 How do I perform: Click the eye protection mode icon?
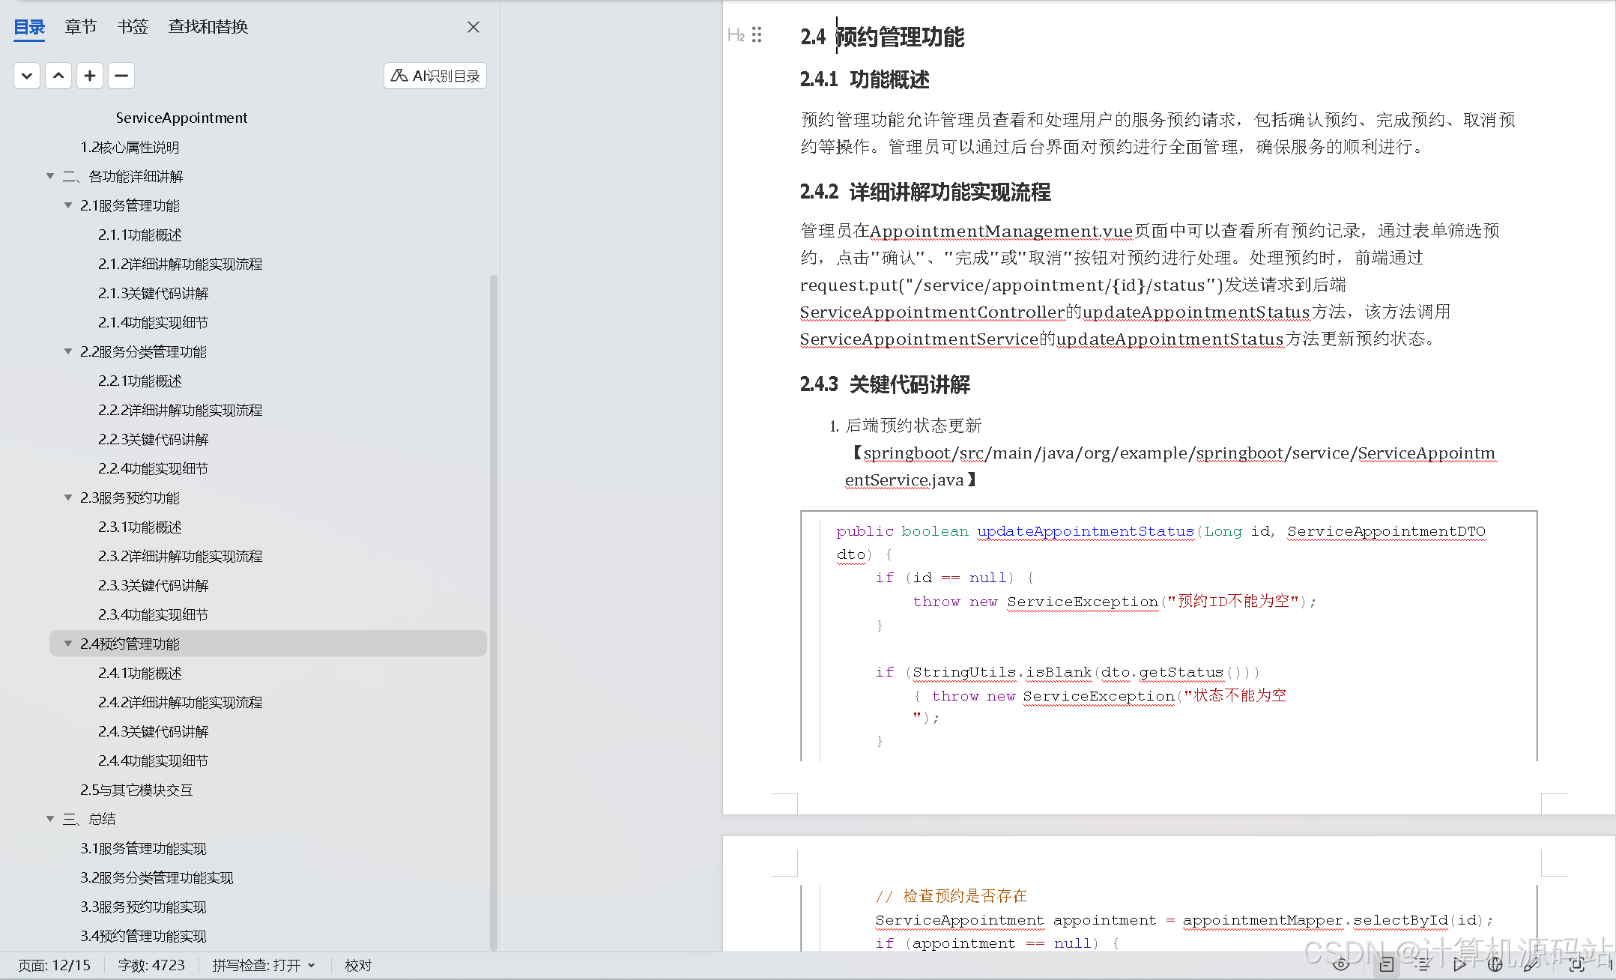(x=1341, y=964)
